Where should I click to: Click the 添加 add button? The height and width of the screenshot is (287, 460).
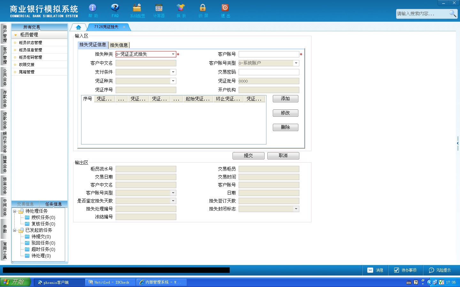(x=286, y=99)
